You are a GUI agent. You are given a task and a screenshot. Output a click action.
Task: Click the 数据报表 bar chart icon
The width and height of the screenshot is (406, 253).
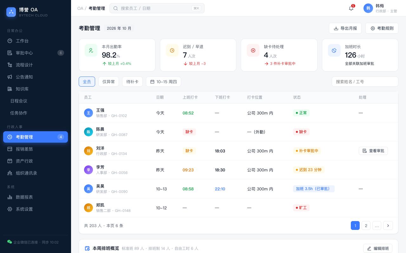point(10,197)
